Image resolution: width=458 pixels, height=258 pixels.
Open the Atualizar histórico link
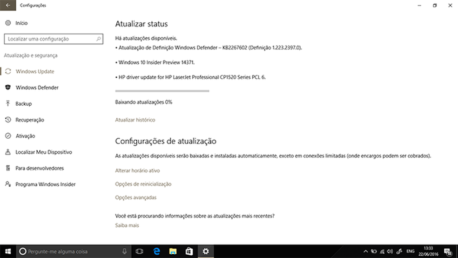coord(135,120)
